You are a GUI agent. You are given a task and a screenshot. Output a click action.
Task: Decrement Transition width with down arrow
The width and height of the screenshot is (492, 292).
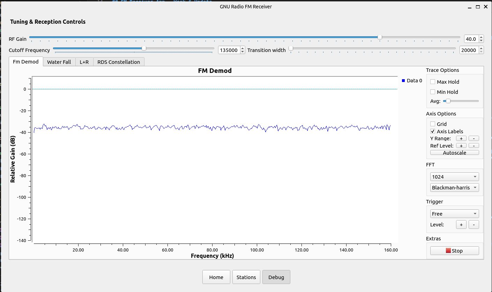(x=482, y=52)
